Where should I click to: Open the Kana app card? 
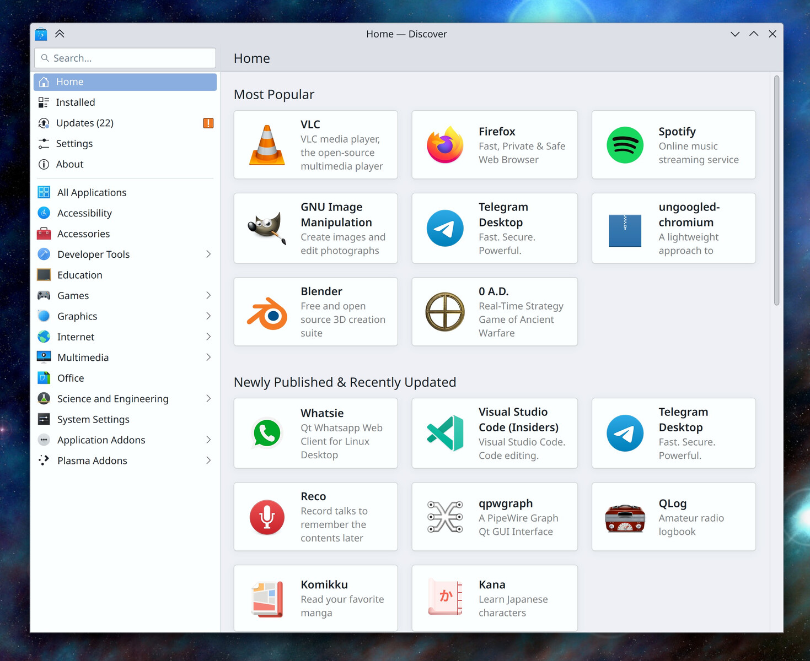point(495,598)
